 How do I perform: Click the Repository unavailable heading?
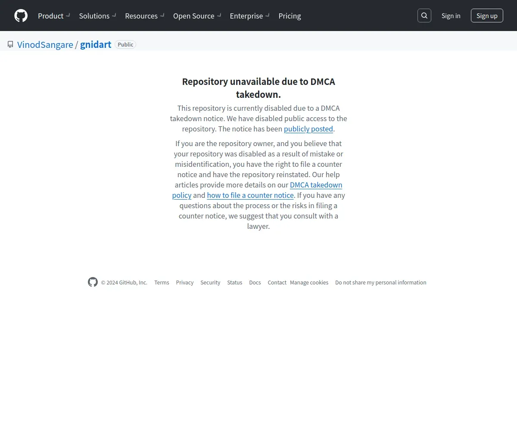click(258, 88)
